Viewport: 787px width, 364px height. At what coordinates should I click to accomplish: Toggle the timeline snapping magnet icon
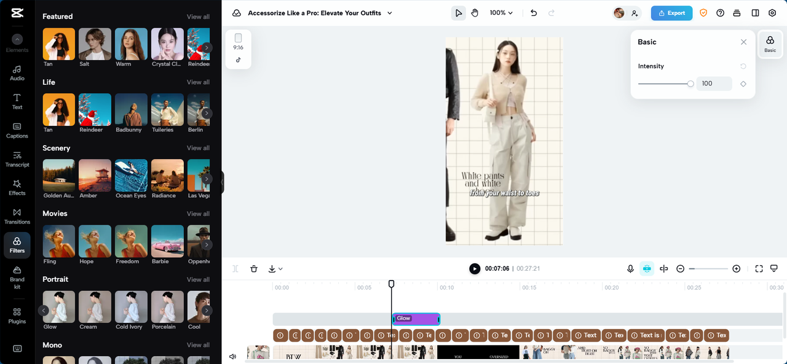click(647, 269)
